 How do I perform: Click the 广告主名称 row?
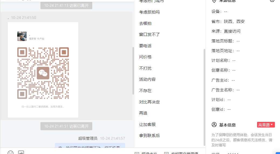(226, 90)
